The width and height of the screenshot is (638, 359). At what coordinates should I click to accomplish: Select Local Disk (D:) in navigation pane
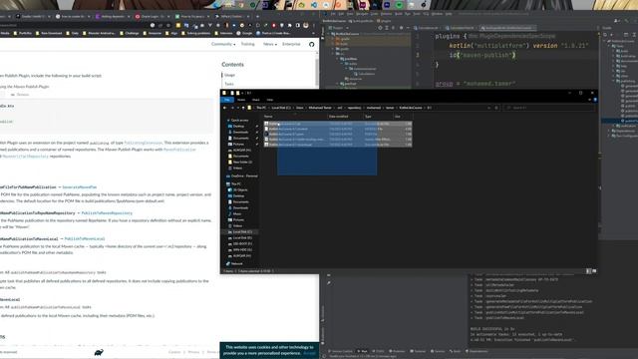tap(242, 237)
